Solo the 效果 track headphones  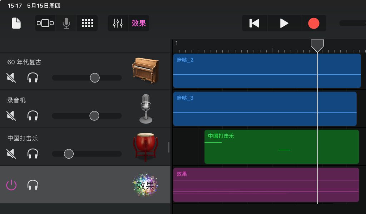pos(33,185)
